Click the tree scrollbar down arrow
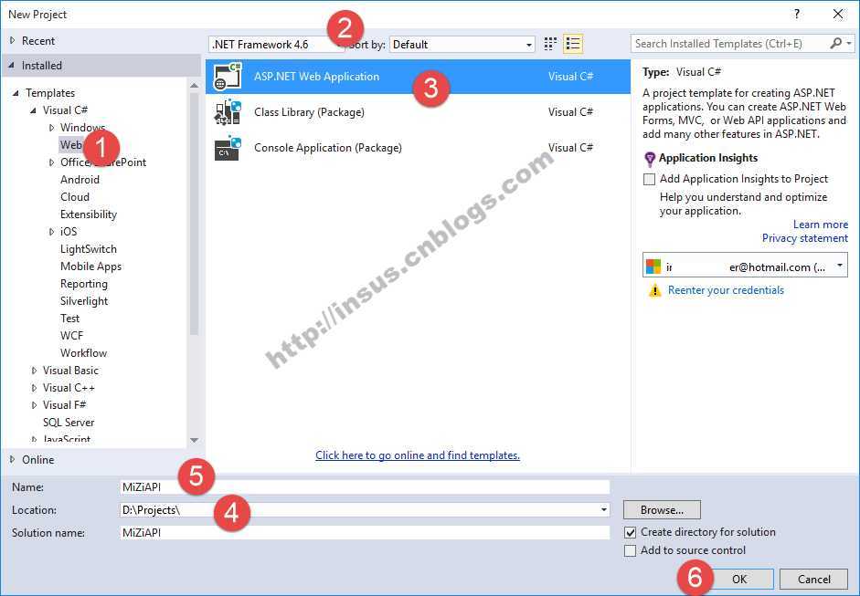Screen dimensions: 860x596 tap(194, 440)
